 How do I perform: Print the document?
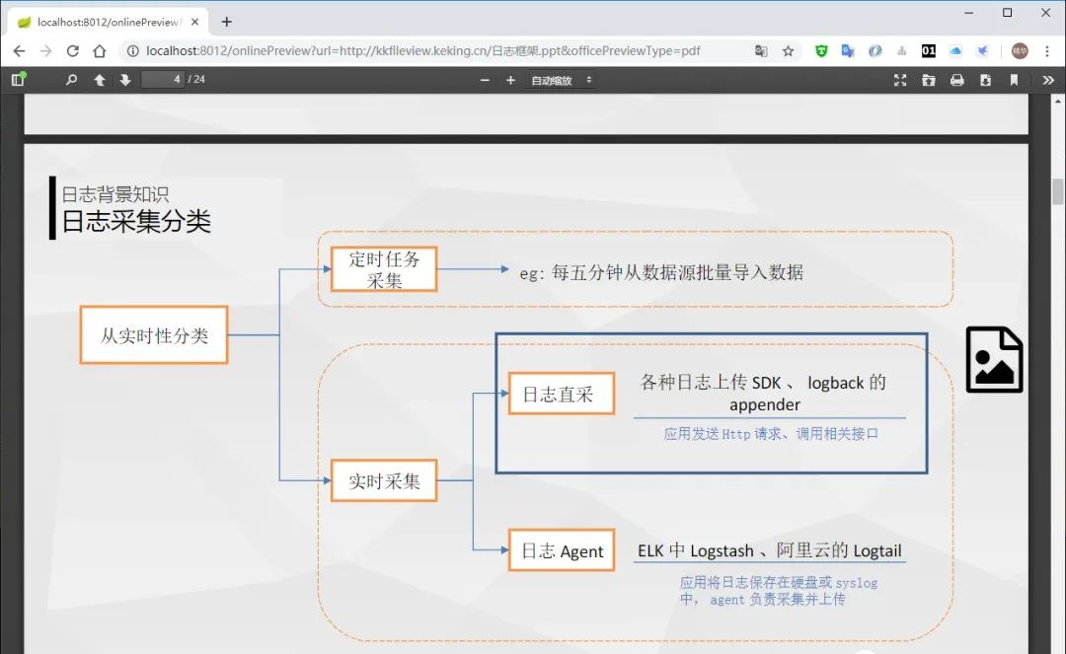tap(957, 80)
